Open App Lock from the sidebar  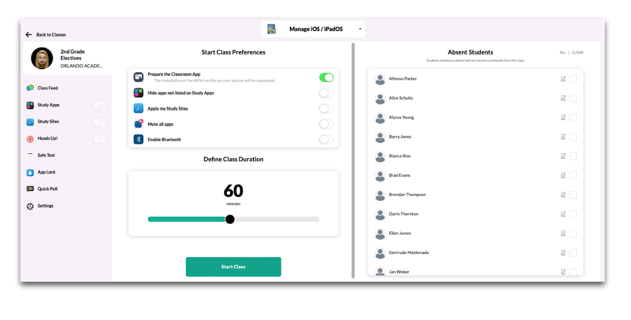(46, 172)
